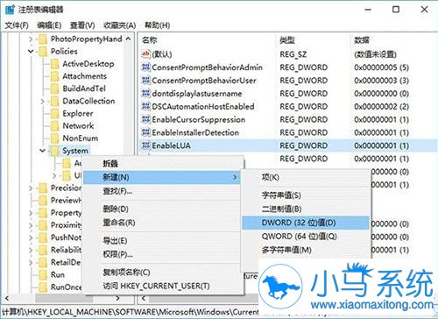438x319 pixels.
Task: Select 二进制值(B) in the submenu
Action: coord(306,209)
